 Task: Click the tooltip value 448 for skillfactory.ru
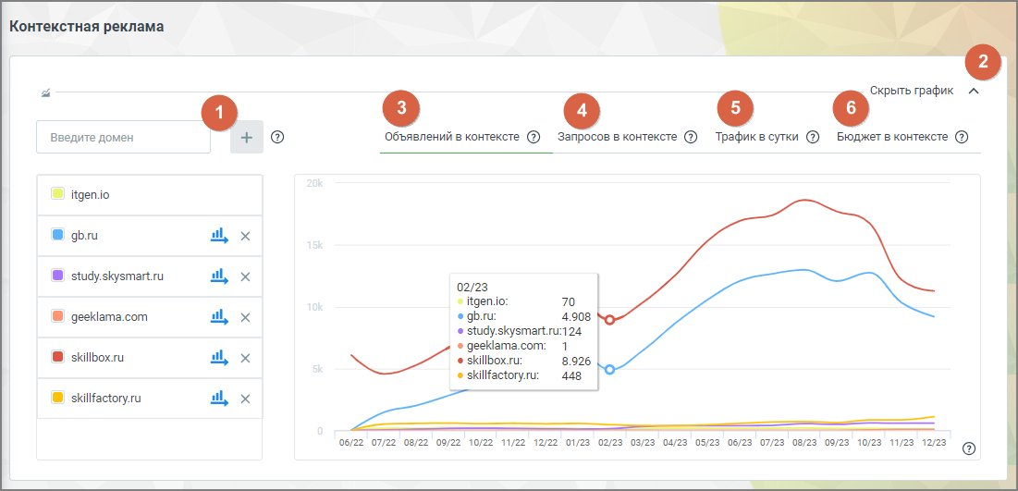point(571,374)
